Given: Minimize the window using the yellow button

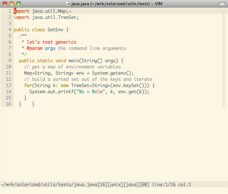Looking at the screenshot, I should 11,4.
